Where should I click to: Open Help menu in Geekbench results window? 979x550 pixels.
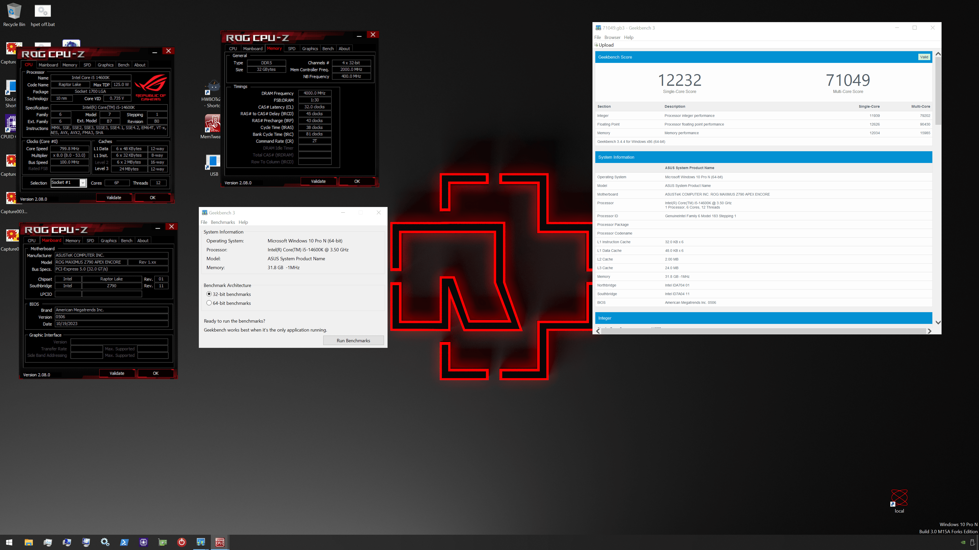point(629,37)
